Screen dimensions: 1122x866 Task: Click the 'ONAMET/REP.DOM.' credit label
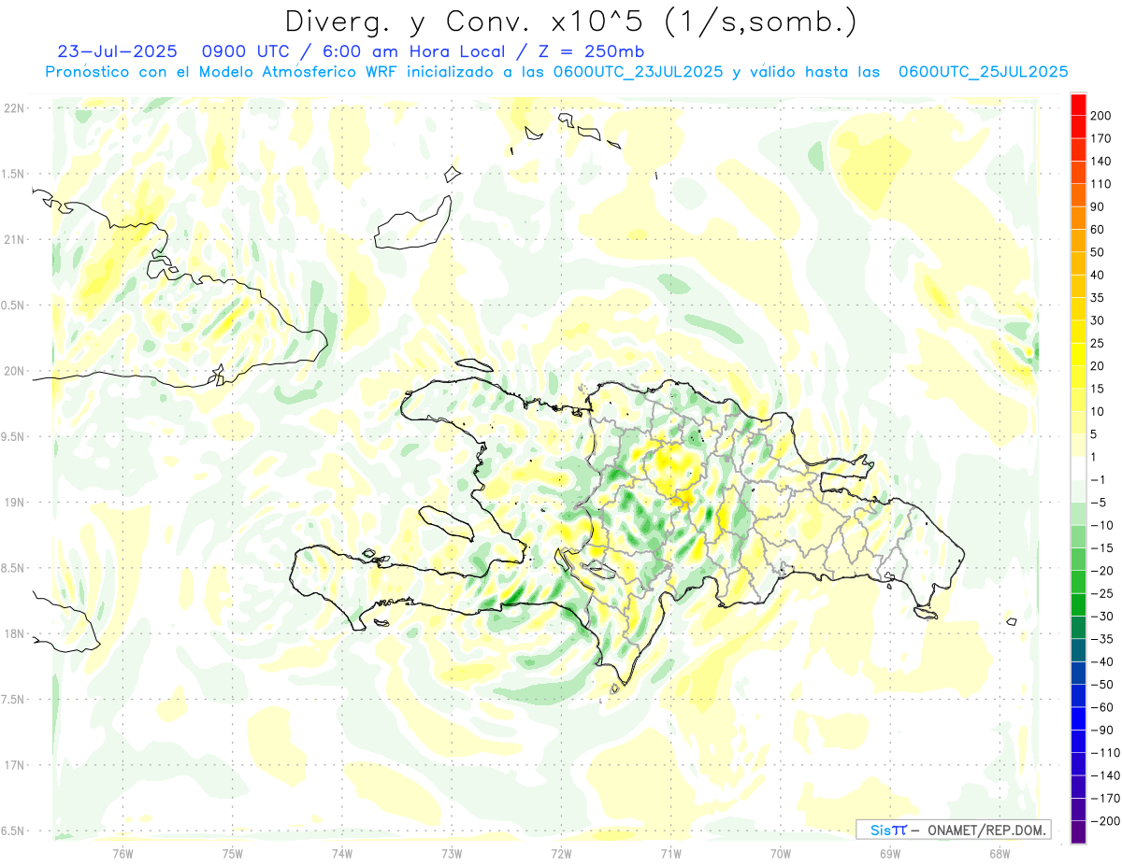pyautogui.click(x=985, y=830)
